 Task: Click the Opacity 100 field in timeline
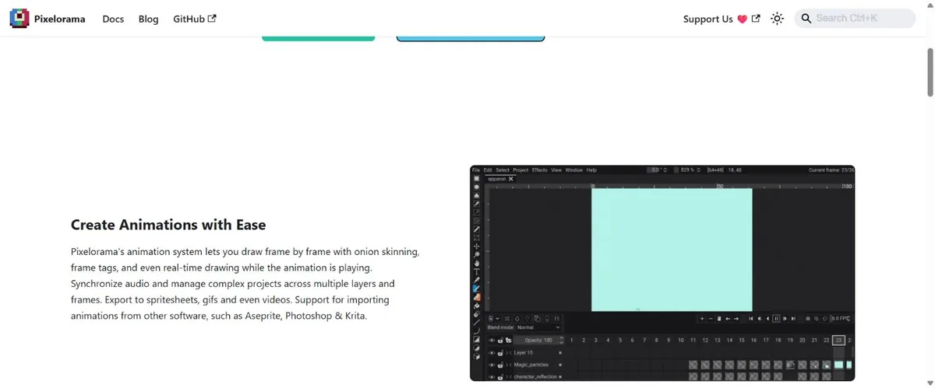pos(538,340)
